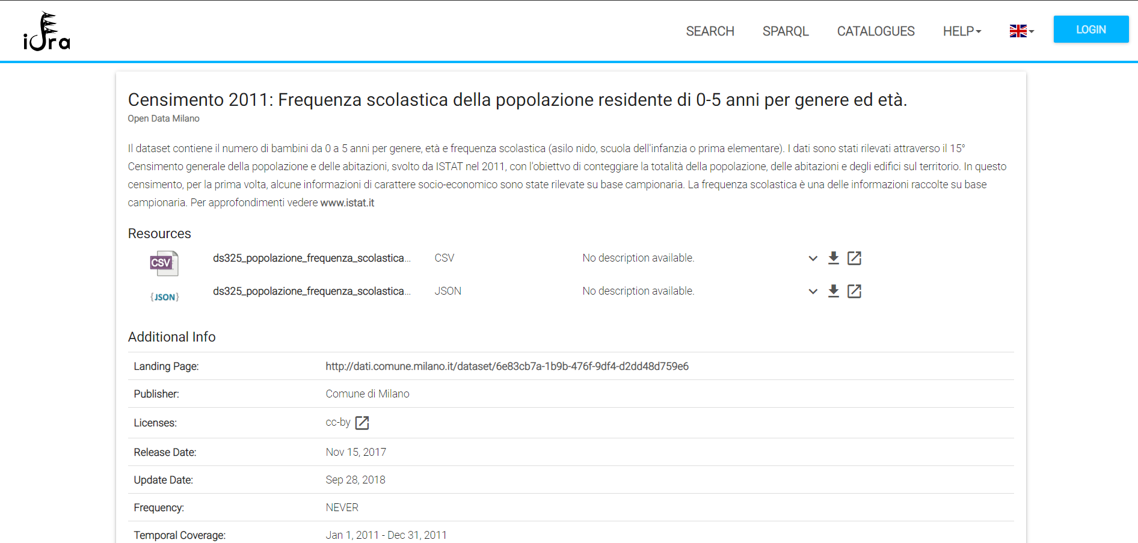
Task: Open the CSV resource in new window
Action: point(854,258)
